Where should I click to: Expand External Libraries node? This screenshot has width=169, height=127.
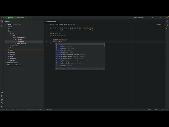point(6,63)
